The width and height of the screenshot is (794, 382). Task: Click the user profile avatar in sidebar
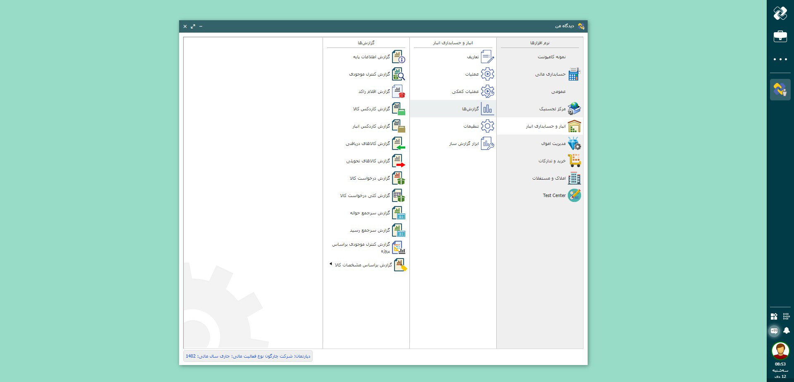tap(780, 351)
